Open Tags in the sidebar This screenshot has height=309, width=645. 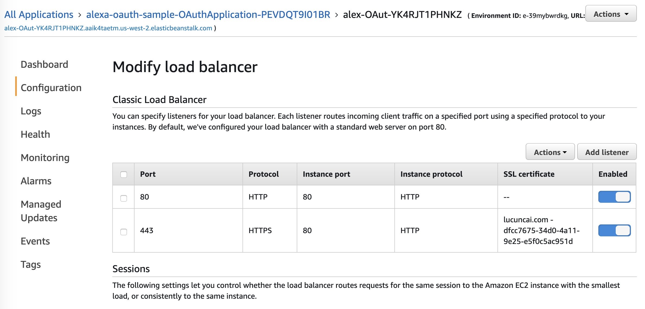[31, 265]
